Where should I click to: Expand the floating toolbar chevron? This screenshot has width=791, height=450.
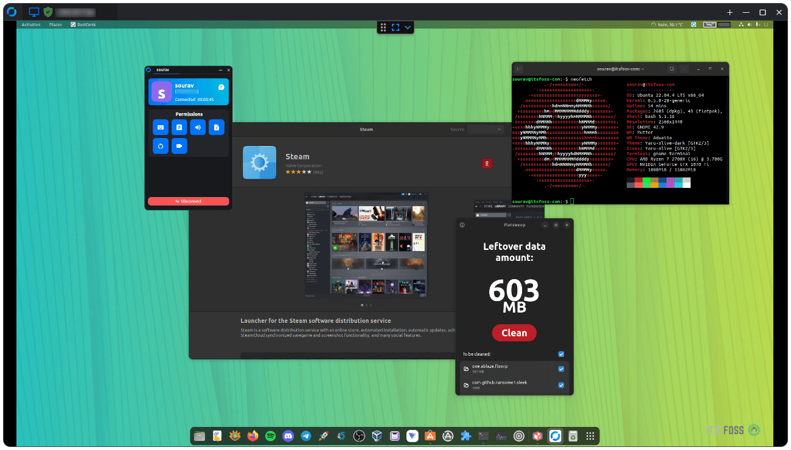(408, 27)
